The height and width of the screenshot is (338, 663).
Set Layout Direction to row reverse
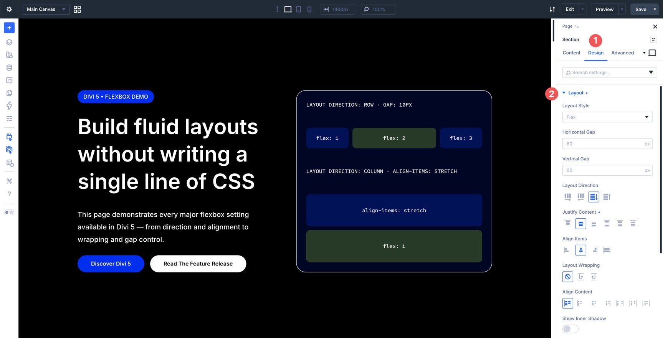pos(580,197)
